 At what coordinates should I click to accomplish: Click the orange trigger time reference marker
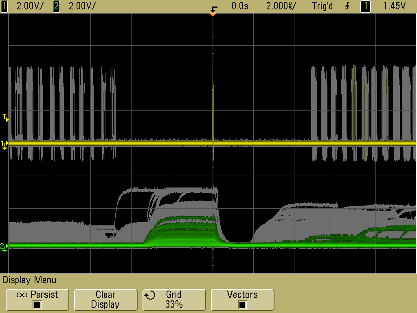213,15
